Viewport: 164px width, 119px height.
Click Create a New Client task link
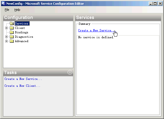coord(22,86)
